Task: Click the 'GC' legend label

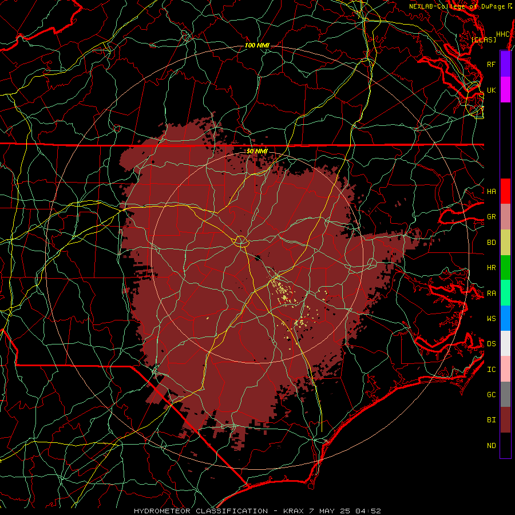Action: (491, 395)
